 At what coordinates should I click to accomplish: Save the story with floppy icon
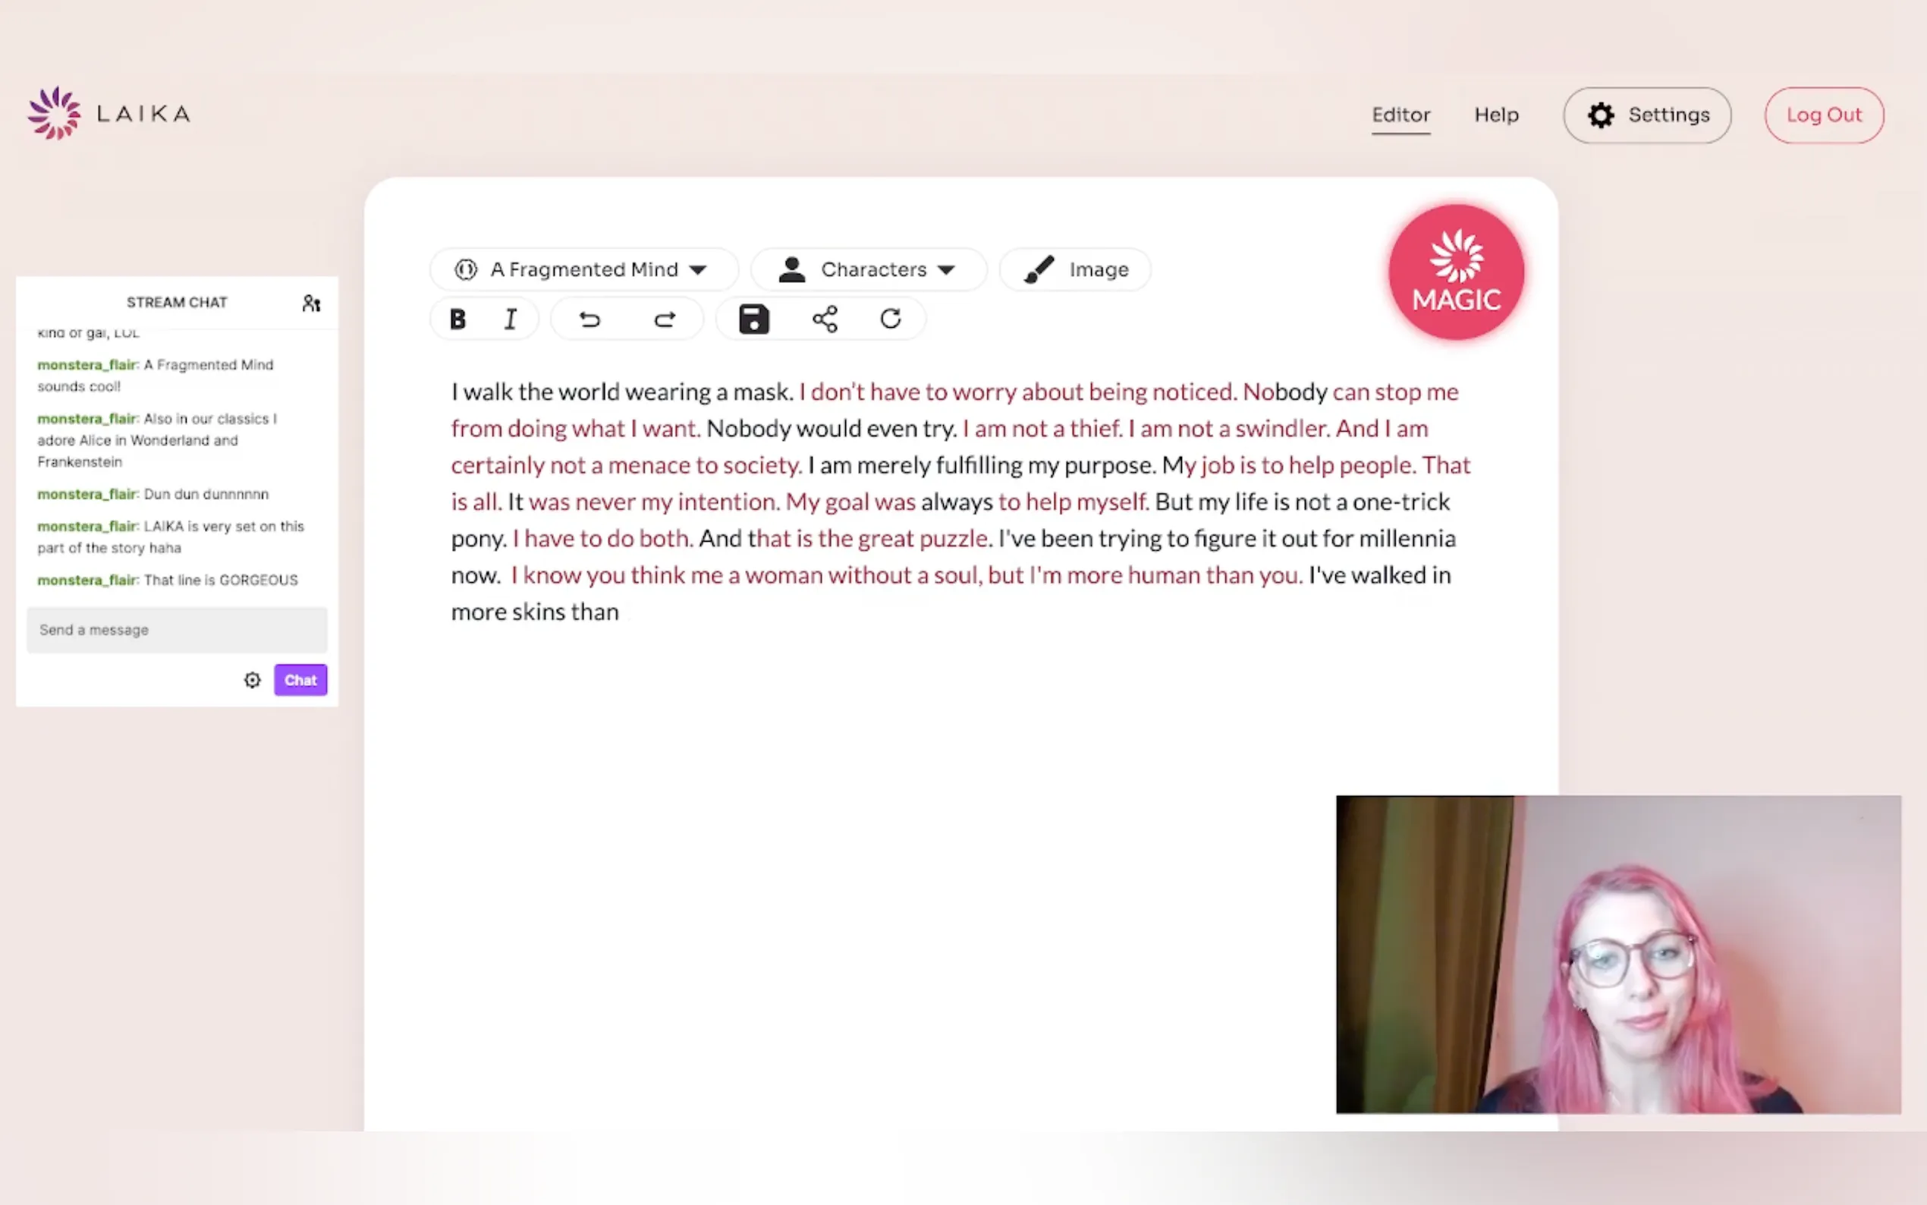click(x=753, y=319)
